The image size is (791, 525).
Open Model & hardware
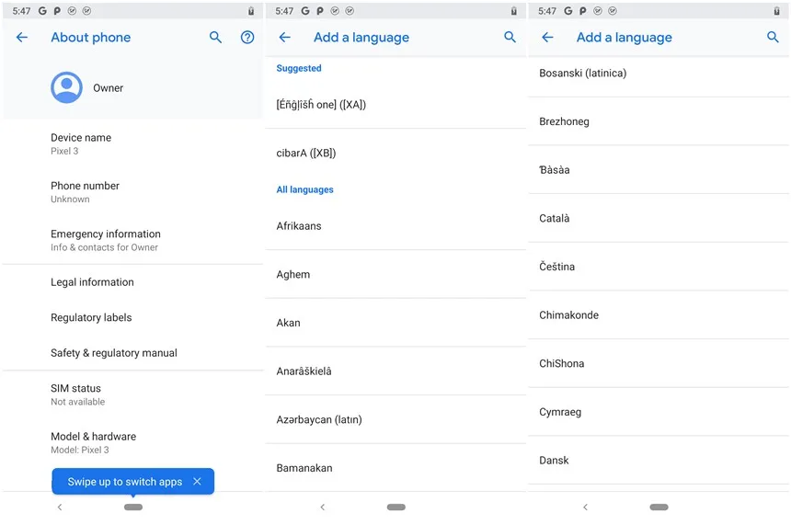(x=133, y=442)
